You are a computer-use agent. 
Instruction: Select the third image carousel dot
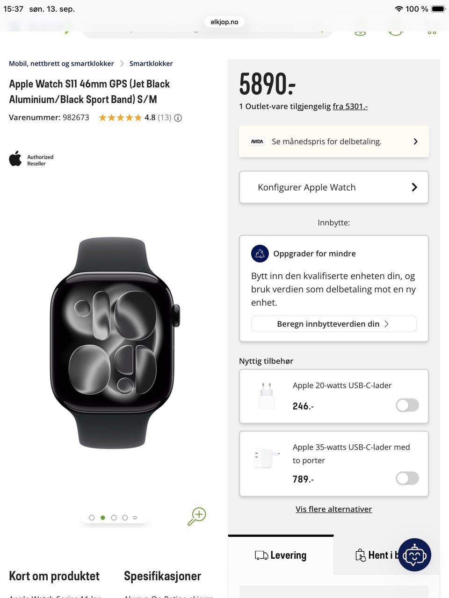[x=114, y=518]
